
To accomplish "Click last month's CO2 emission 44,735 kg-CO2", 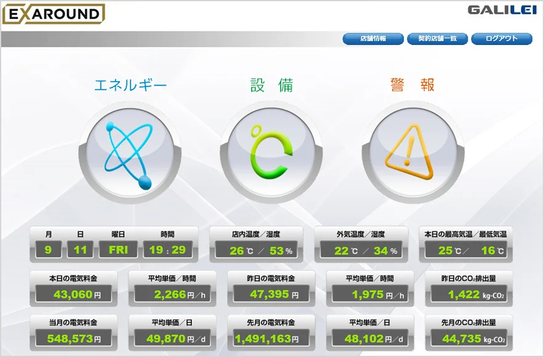I will click(469, 339).
